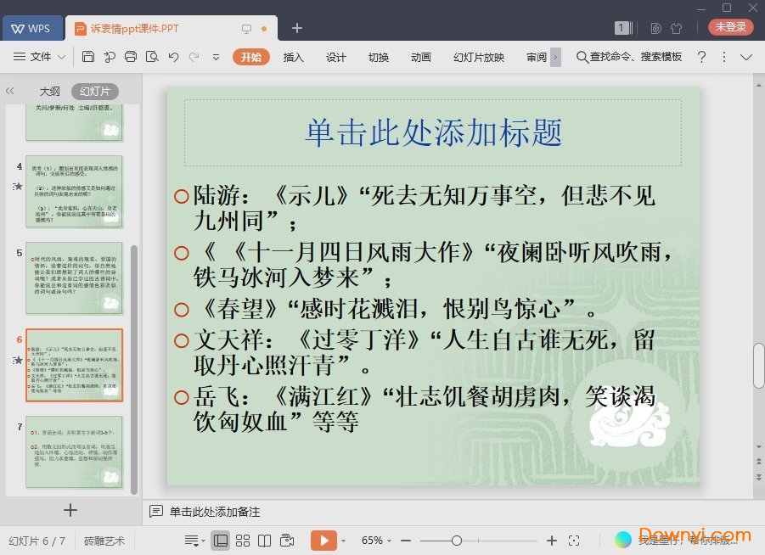Expand the 文件 menu dropdown
This screenshot has width=765, height=555.
[40, 57]
